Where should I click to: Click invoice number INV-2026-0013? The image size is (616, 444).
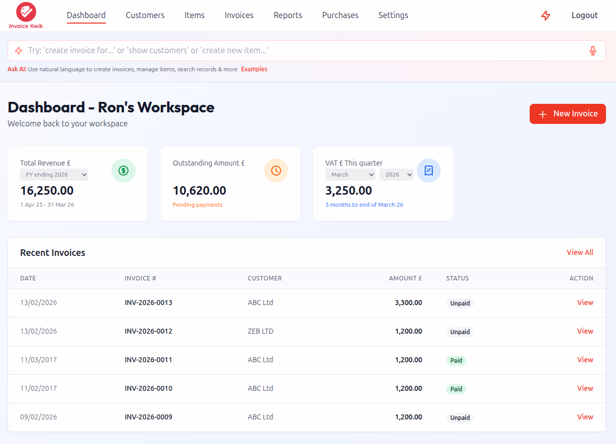click(x=149, y=303)
